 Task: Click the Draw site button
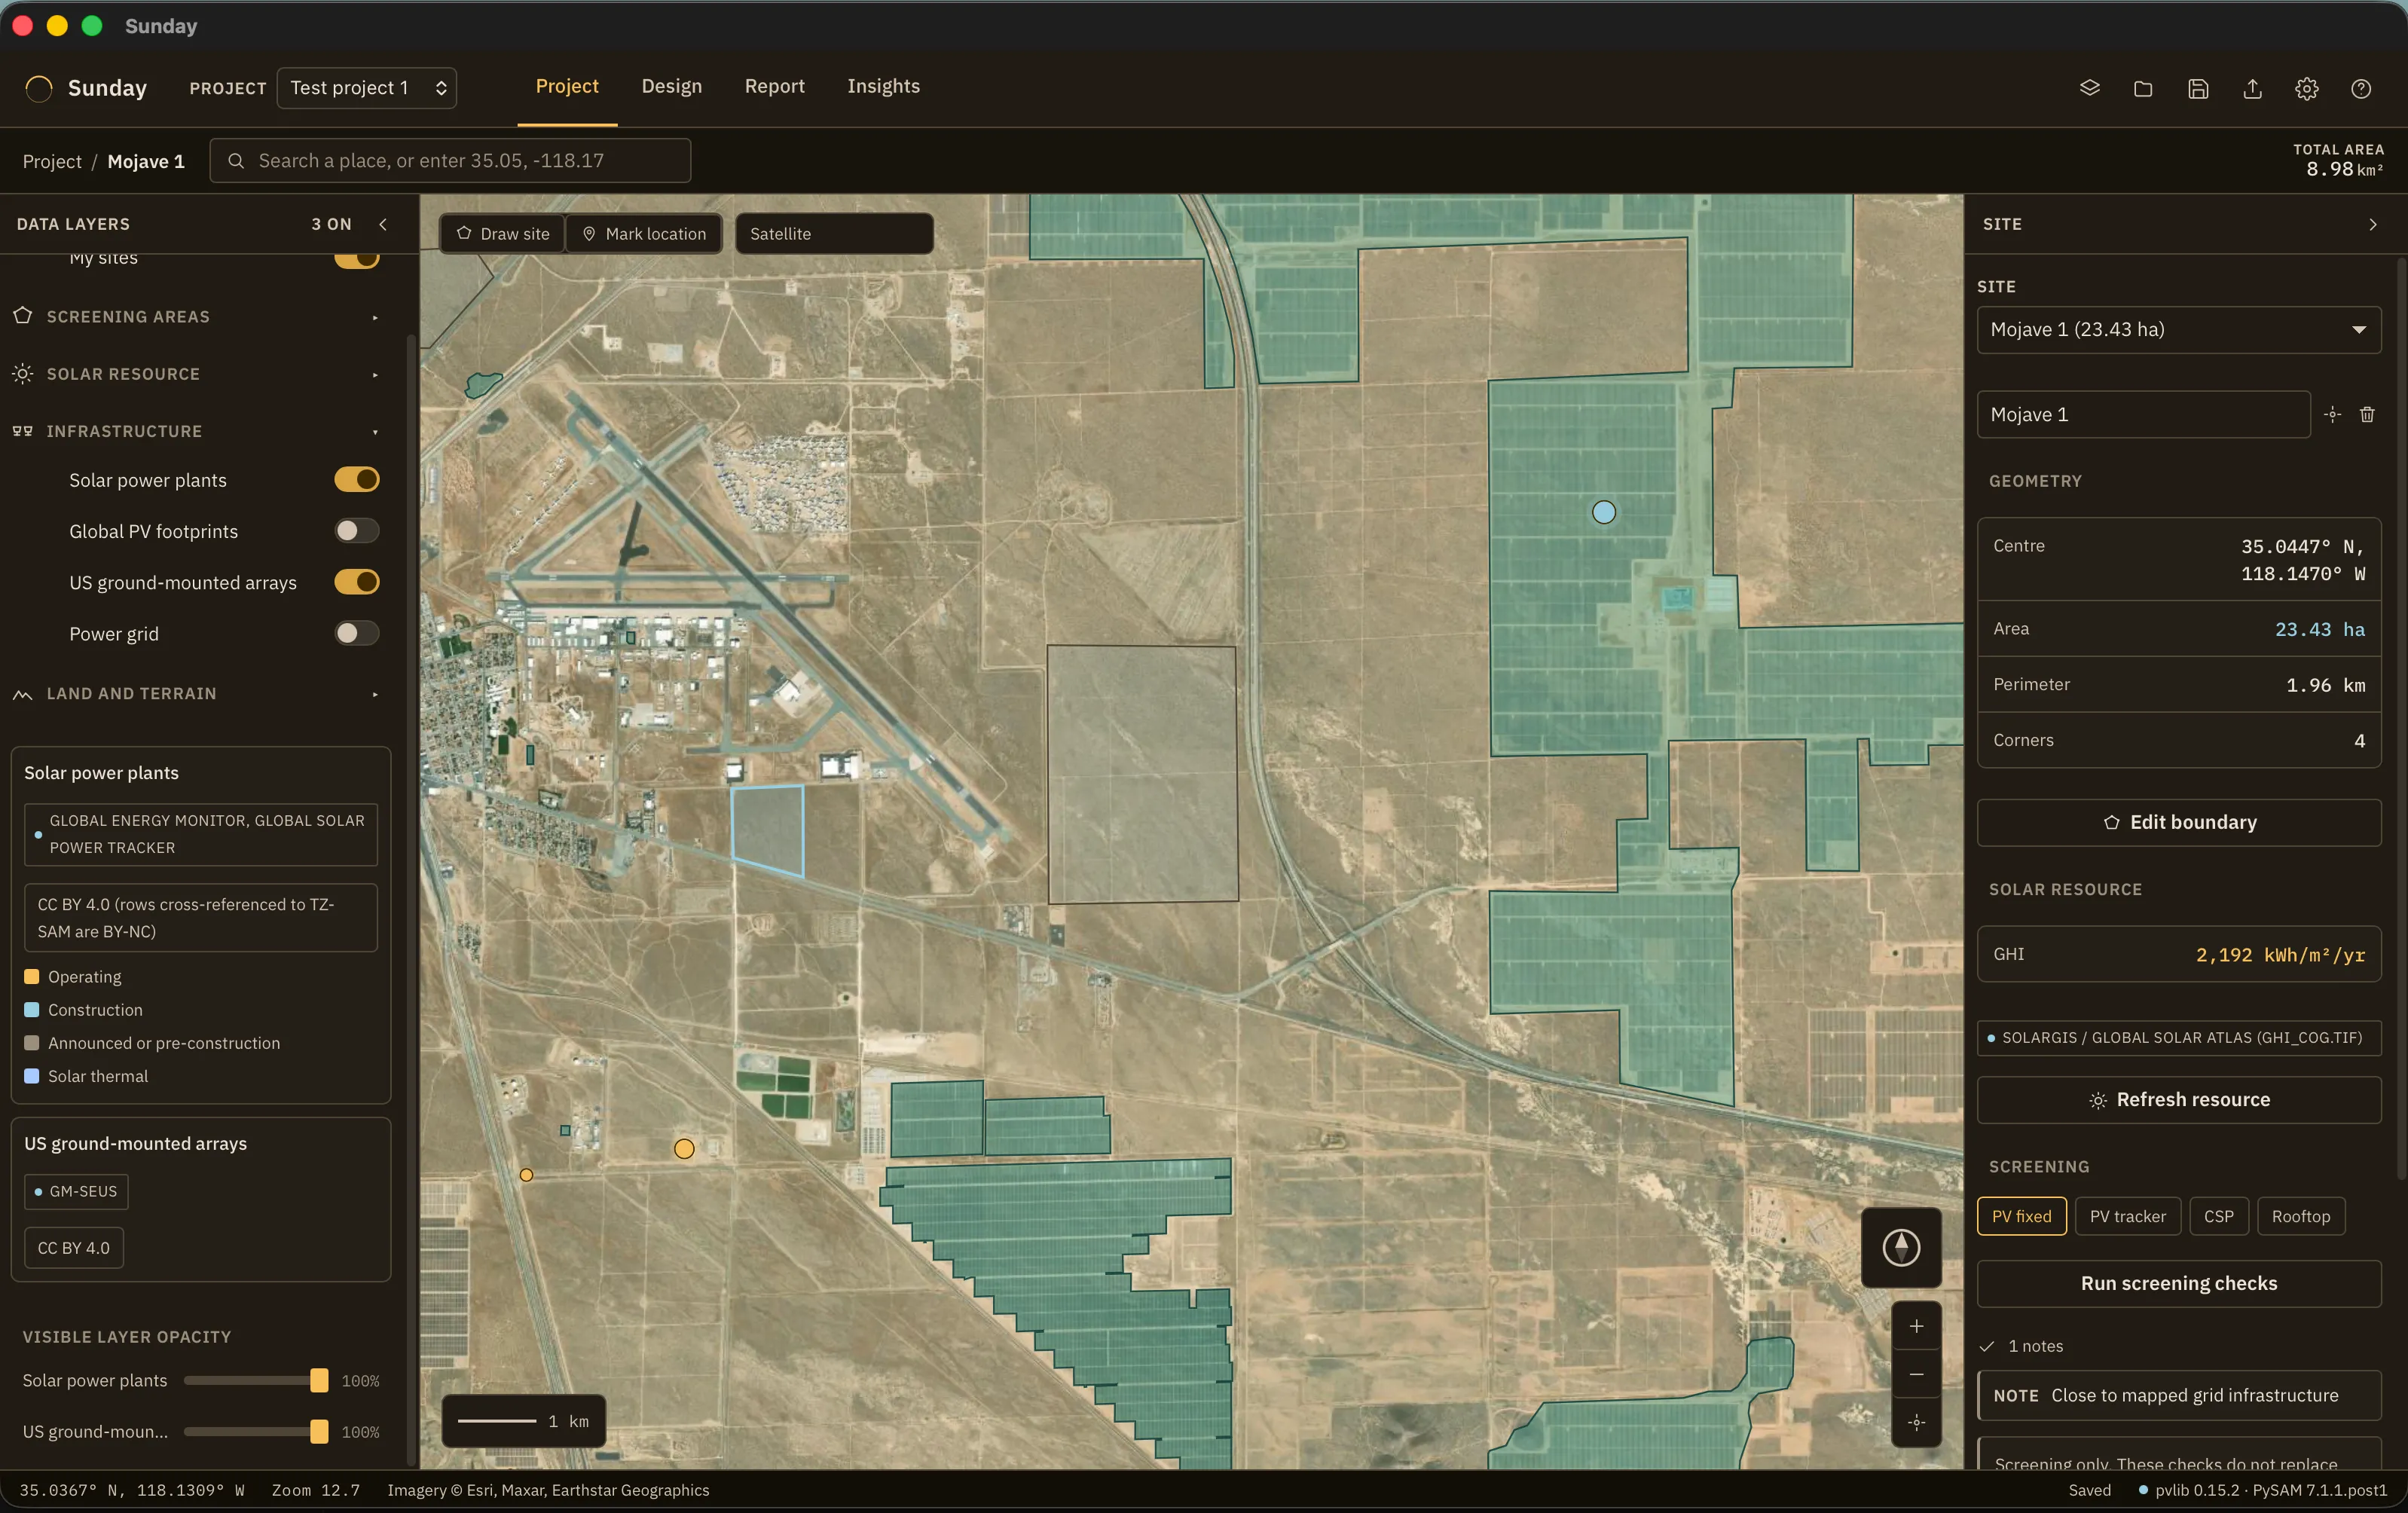click(x=503, y=233)
